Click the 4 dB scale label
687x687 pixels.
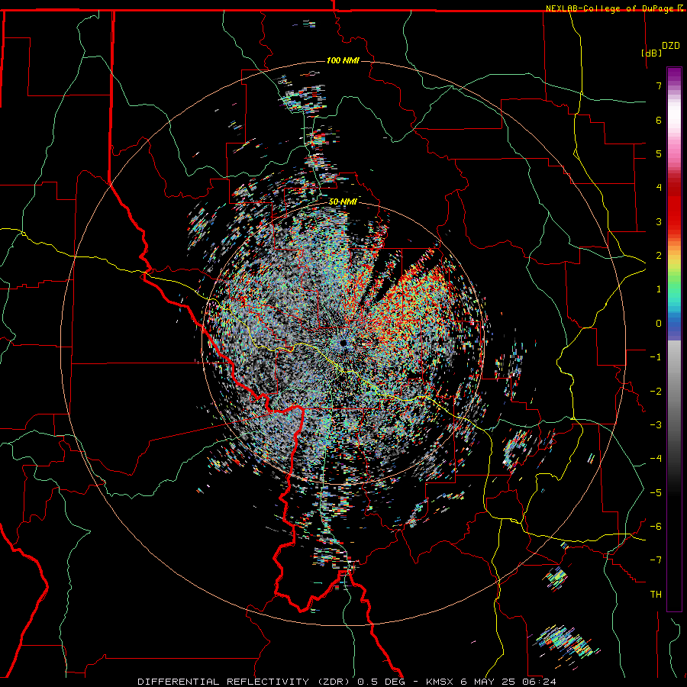[x=659, y=188]
